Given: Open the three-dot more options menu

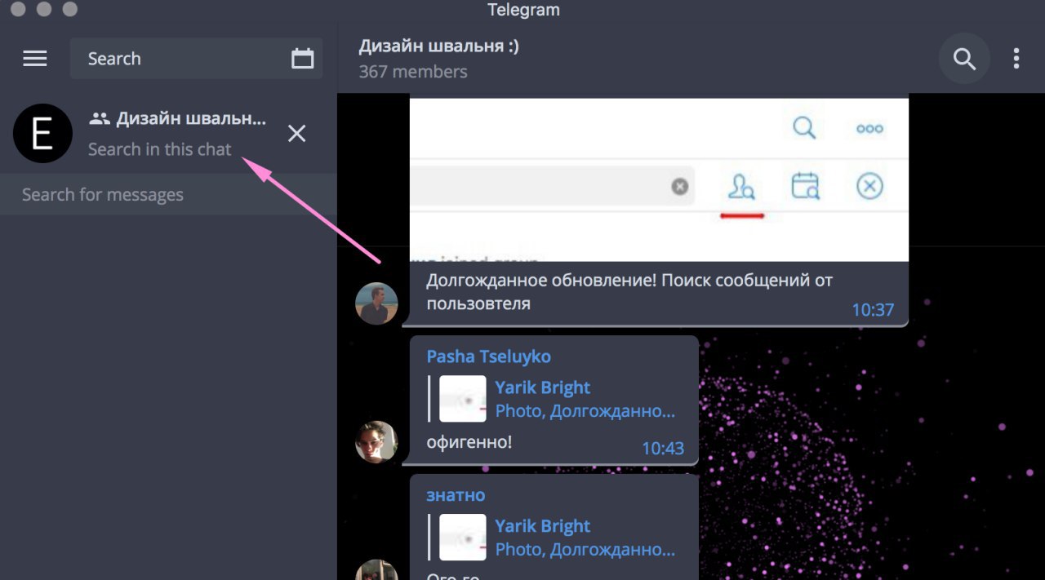Looking at the screenshot, I should pos(1016,59).
